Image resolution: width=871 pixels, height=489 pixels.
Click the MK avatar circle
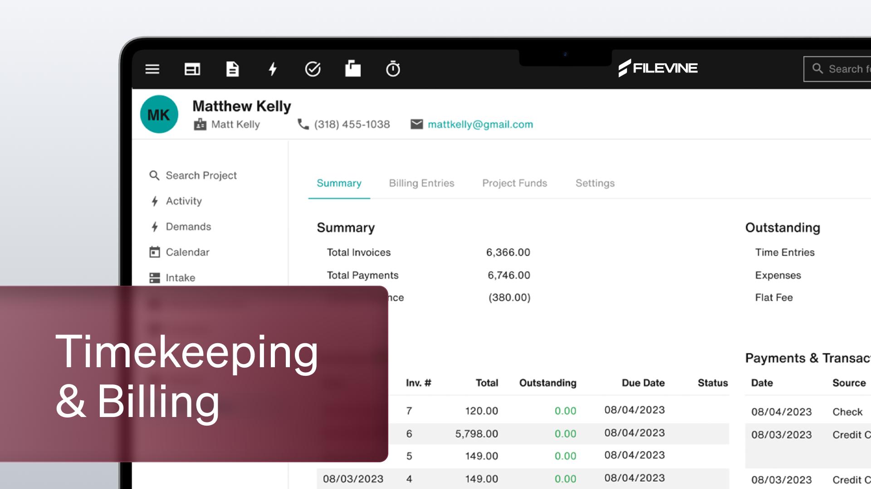(x=159, y=115)
